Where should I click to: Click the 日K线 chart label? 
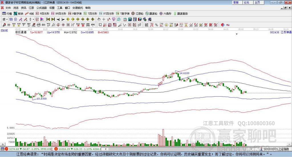coord(4,30)
